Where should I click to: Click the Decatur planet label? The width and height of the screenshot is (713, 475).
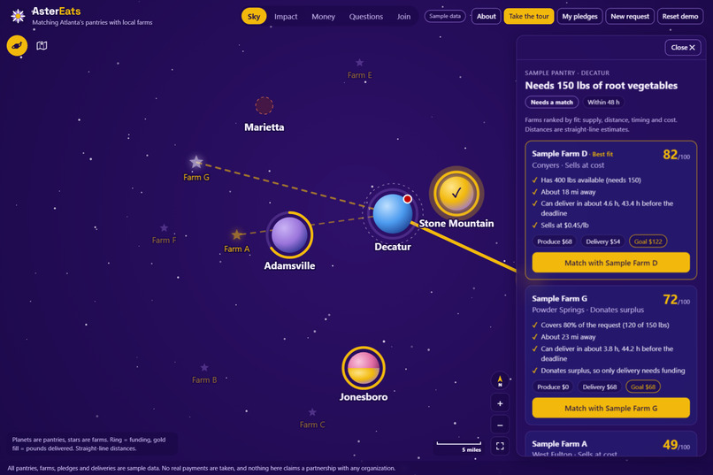[393, 247]
